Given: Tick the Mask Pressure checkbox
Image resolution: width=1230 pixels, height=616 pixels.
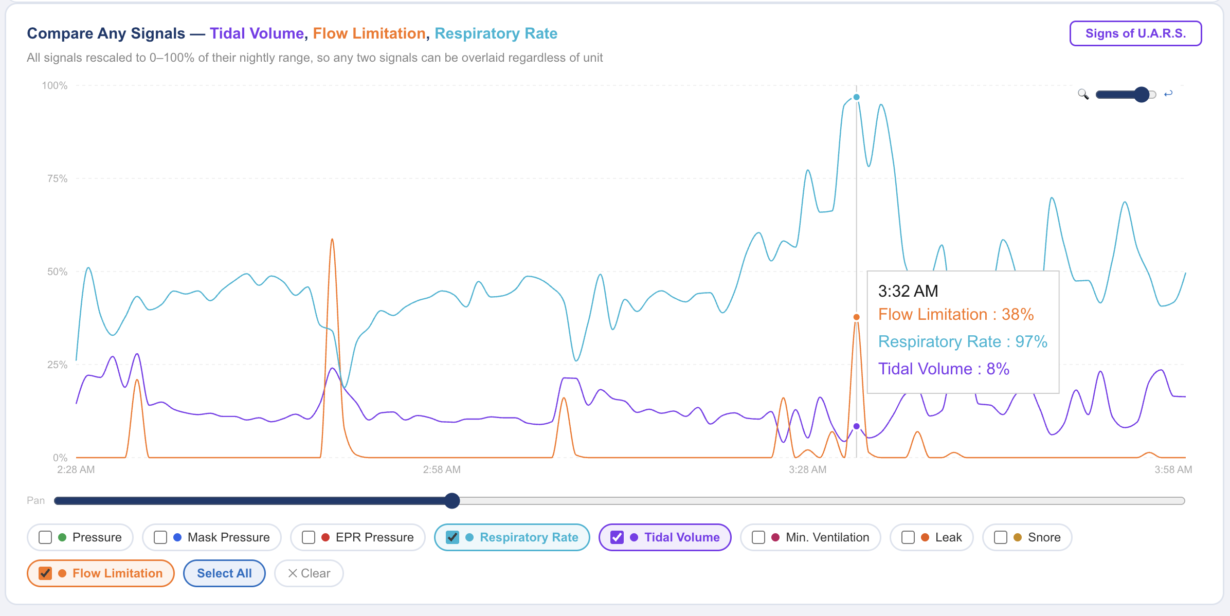Looking at the screenshot, I should [x=160, y=537].
